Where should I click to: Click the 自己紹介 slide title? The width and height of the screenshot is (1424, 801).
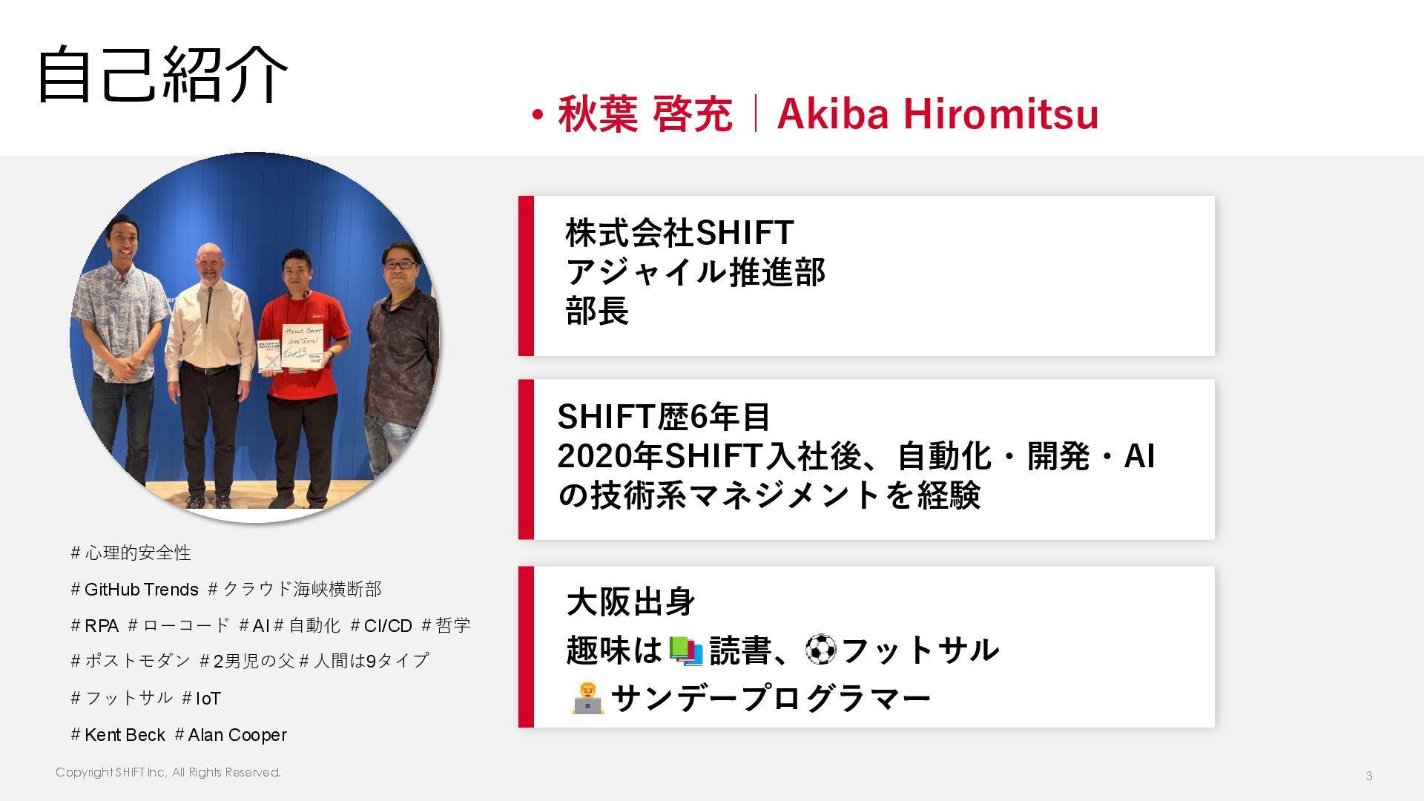[162, 74]
